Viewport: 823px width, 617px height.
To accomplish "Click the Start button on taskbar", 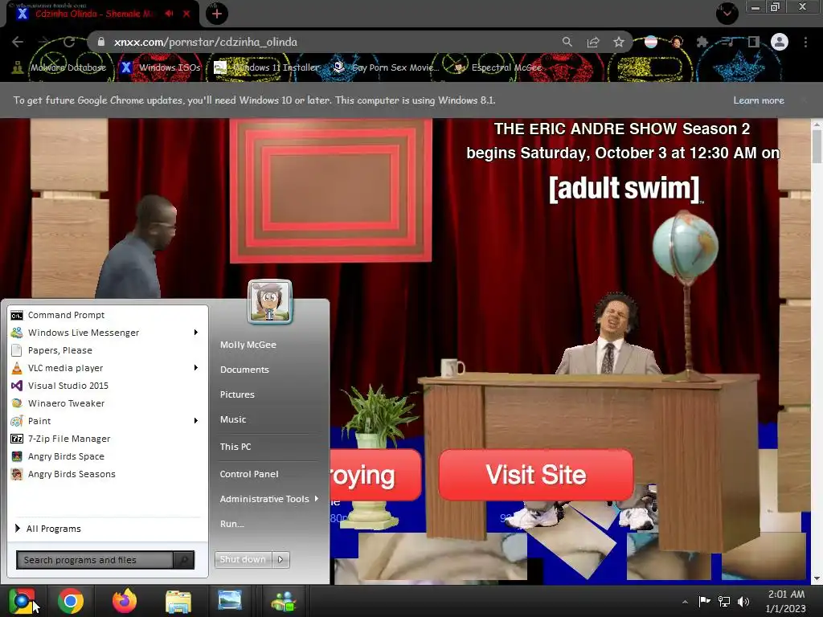I will pos(22,601).
